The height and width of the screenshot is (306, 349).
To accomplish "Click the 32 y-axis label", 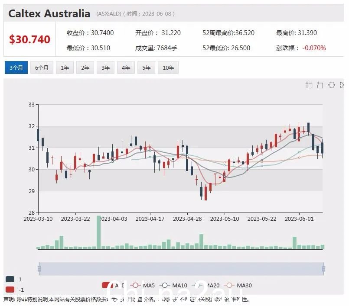I will tap(32, 126).
